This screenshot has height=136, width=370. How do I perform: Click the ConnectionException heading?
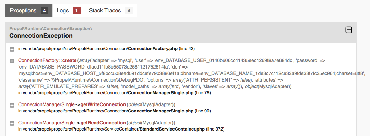[x=41, y=36]
